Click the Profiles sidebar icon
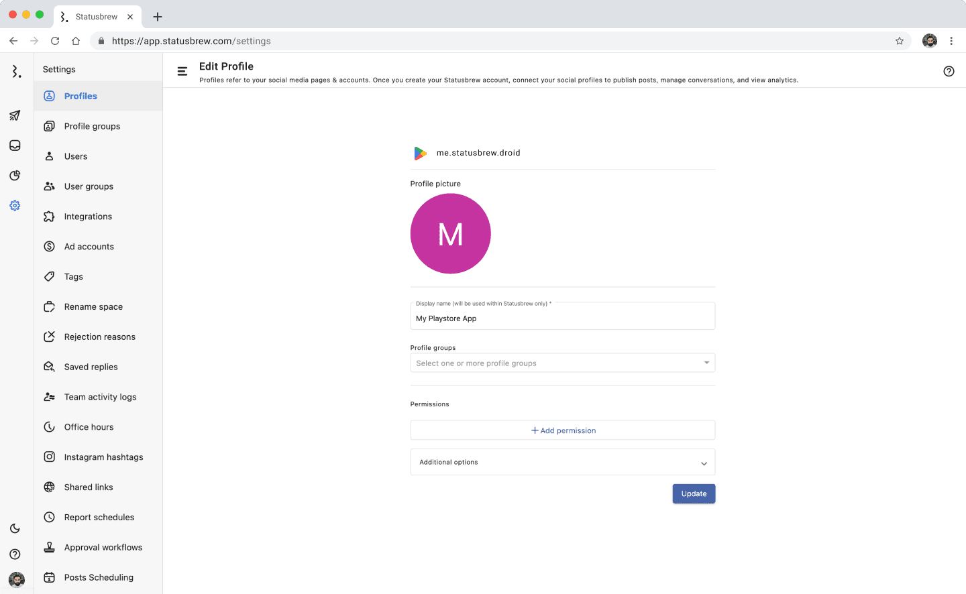 [x=50, y=96]
